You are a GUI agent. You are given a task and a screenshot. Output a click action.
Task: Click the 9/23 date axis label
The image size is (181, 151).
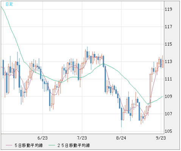tap(161, 138)
